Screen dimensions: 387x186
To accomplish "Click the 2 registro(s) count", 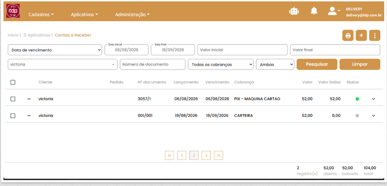I will [307, 171].
